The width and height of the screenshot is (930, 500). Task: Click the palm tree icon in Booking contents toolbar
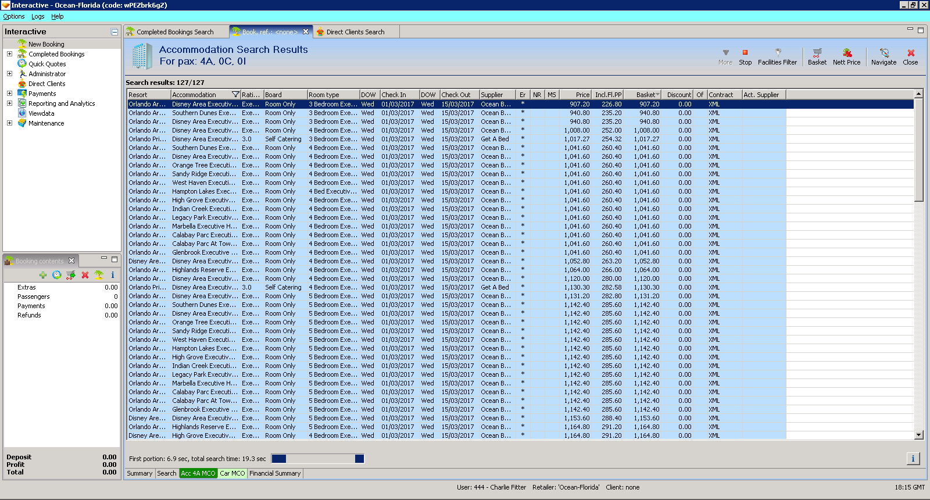[x=99, y=275]
